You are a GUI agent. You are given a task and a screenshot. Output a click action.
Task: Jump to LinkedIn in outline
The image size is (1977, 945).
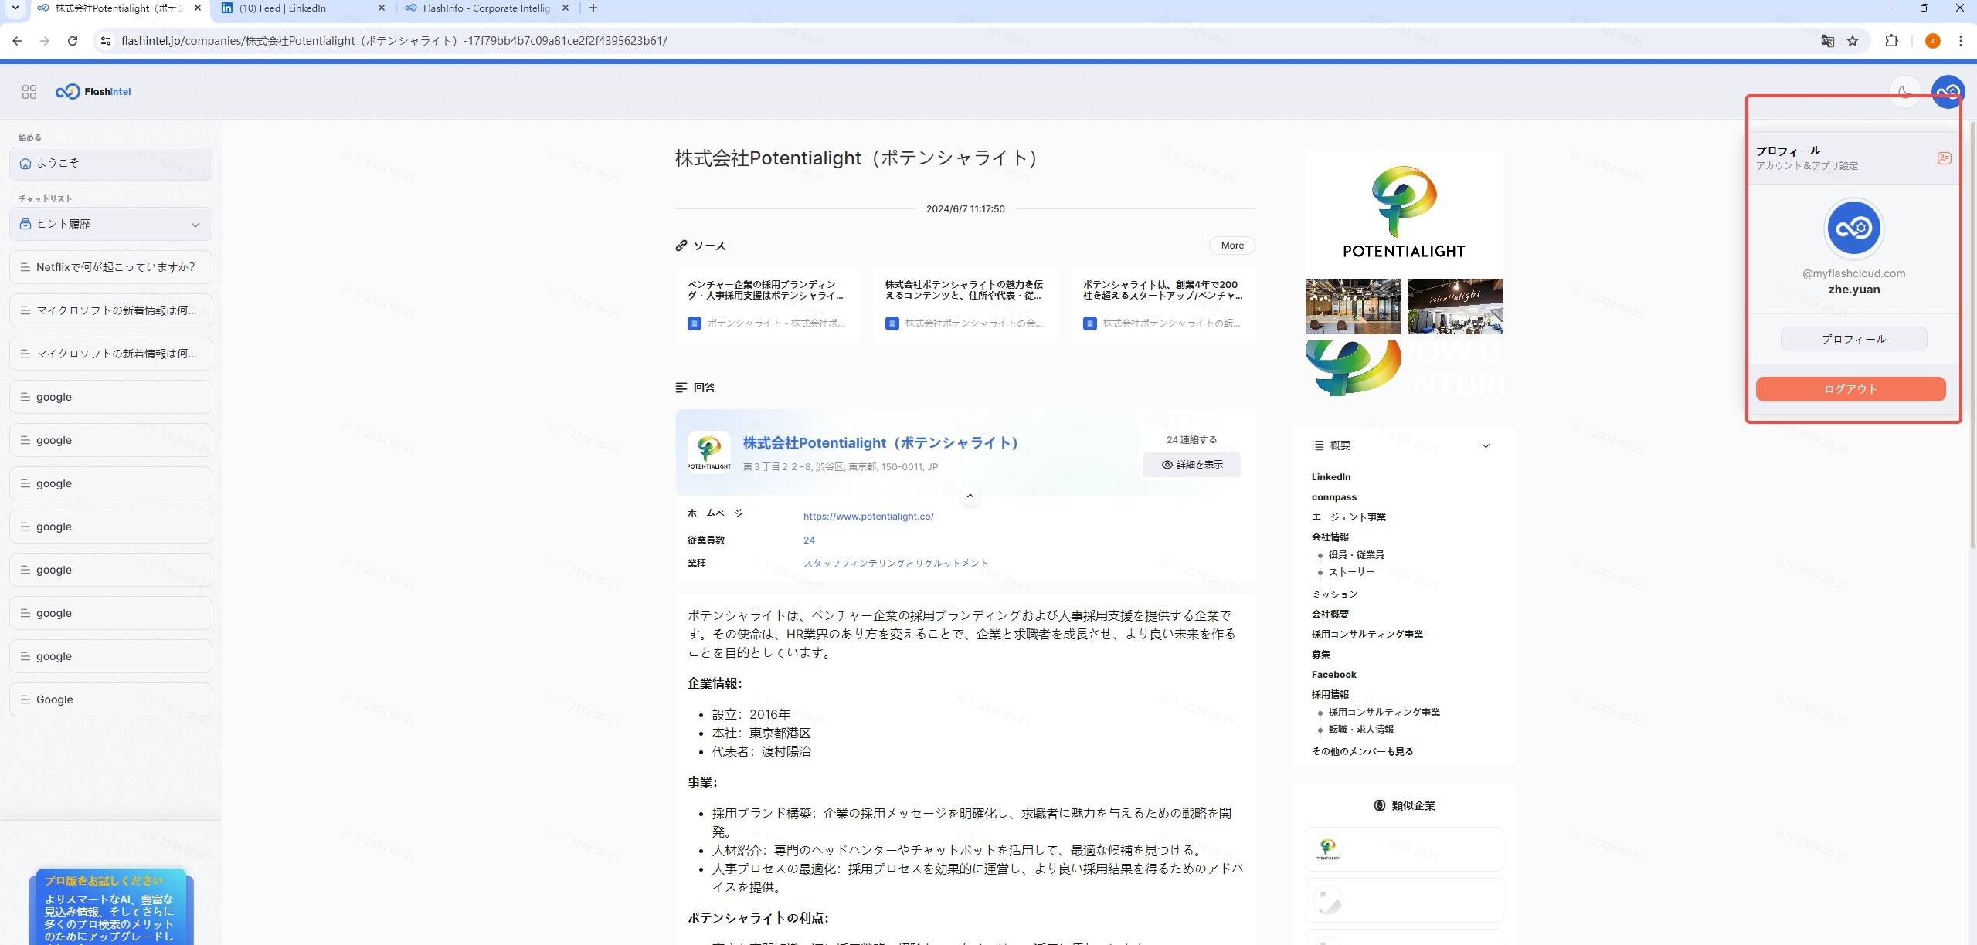coord(1330,477)
